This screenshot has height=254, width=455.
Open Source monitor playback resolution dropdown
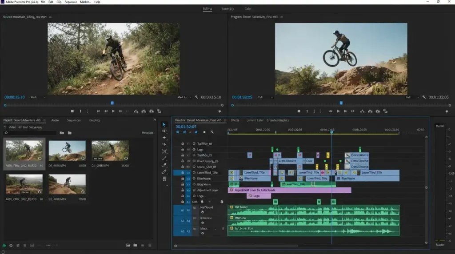coord(184,97)
